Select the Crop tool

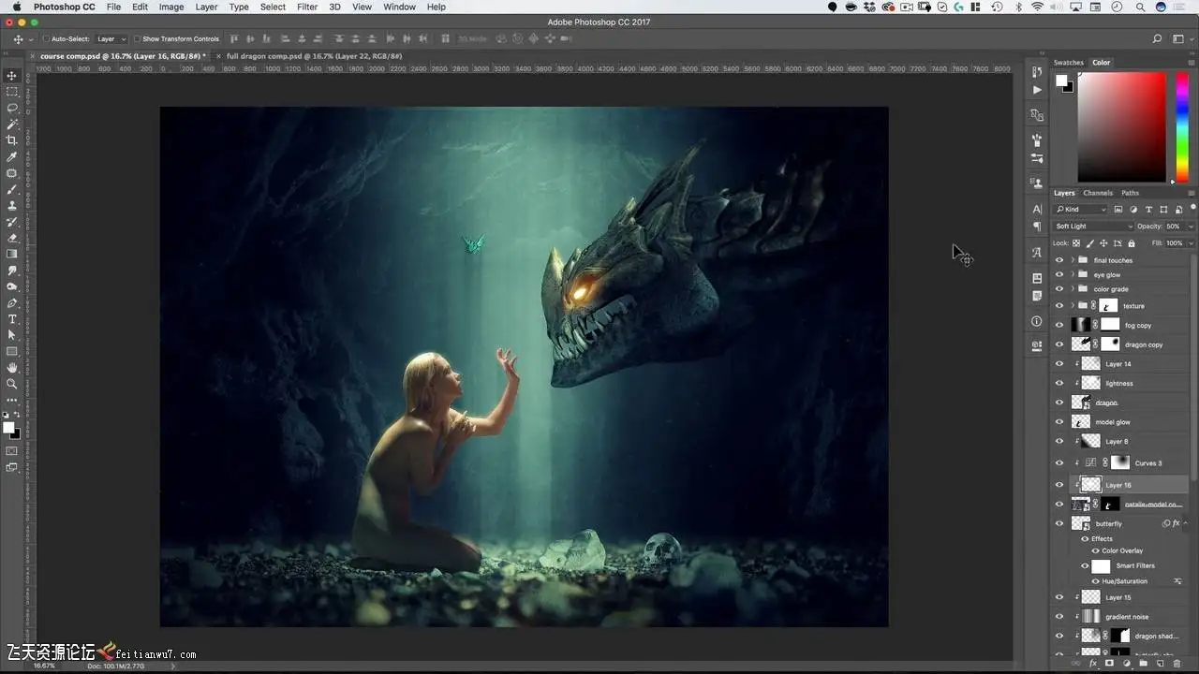(x=12, y=140)
